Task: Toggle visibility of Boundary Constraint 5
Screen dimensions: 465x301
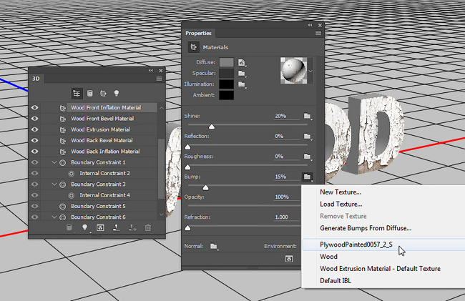Action: click(x=35, y=206)
